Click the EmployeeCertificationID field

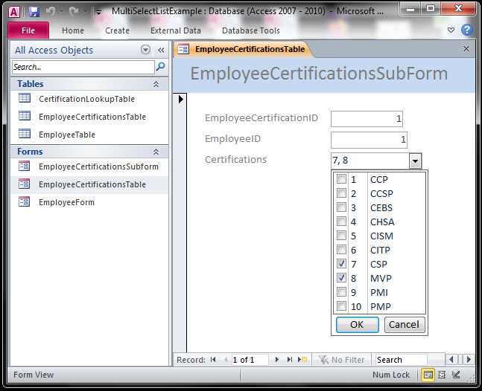367,119
